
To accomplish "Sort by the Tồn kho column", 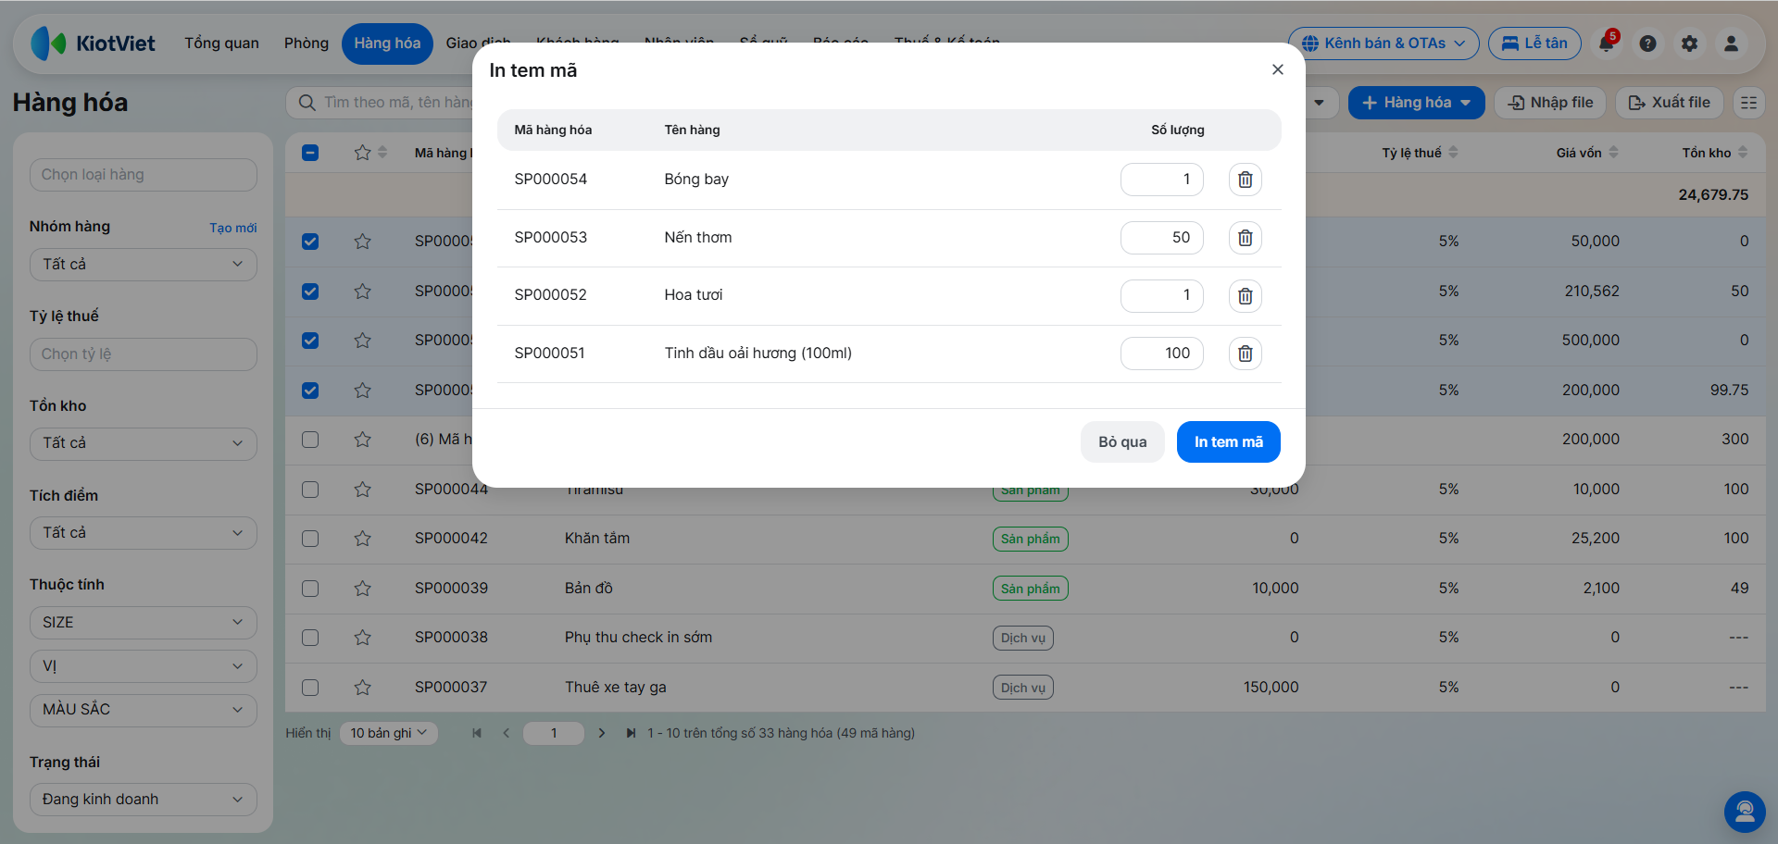I will tap(1715, 153).
